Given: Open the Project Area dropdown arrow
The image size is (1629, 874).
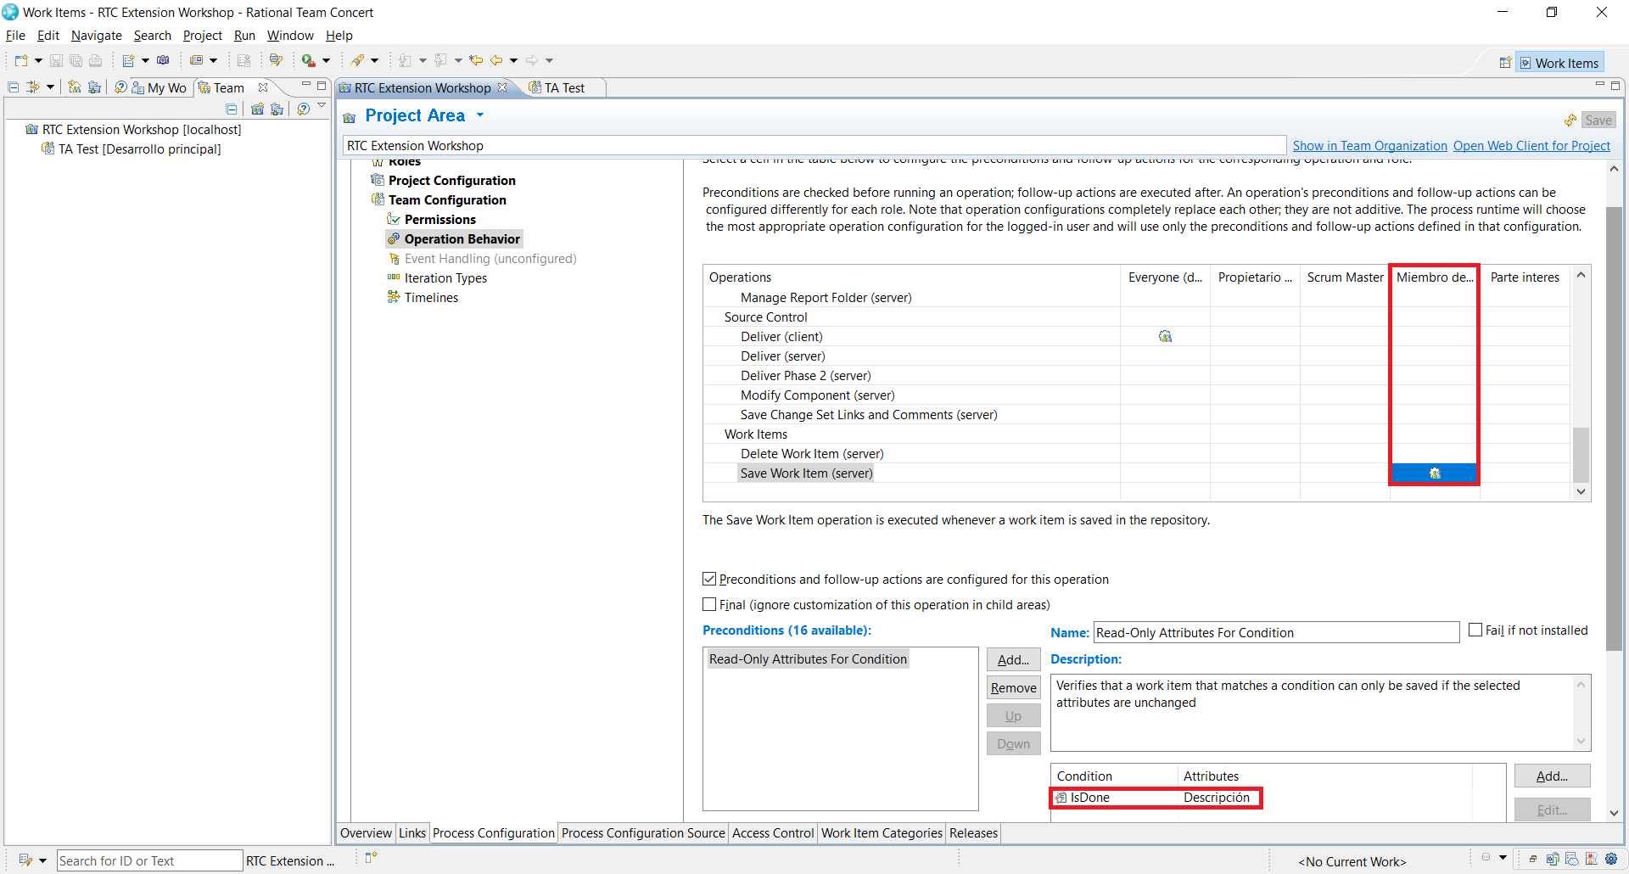Looking at the screenshot, I should point(480,115).
